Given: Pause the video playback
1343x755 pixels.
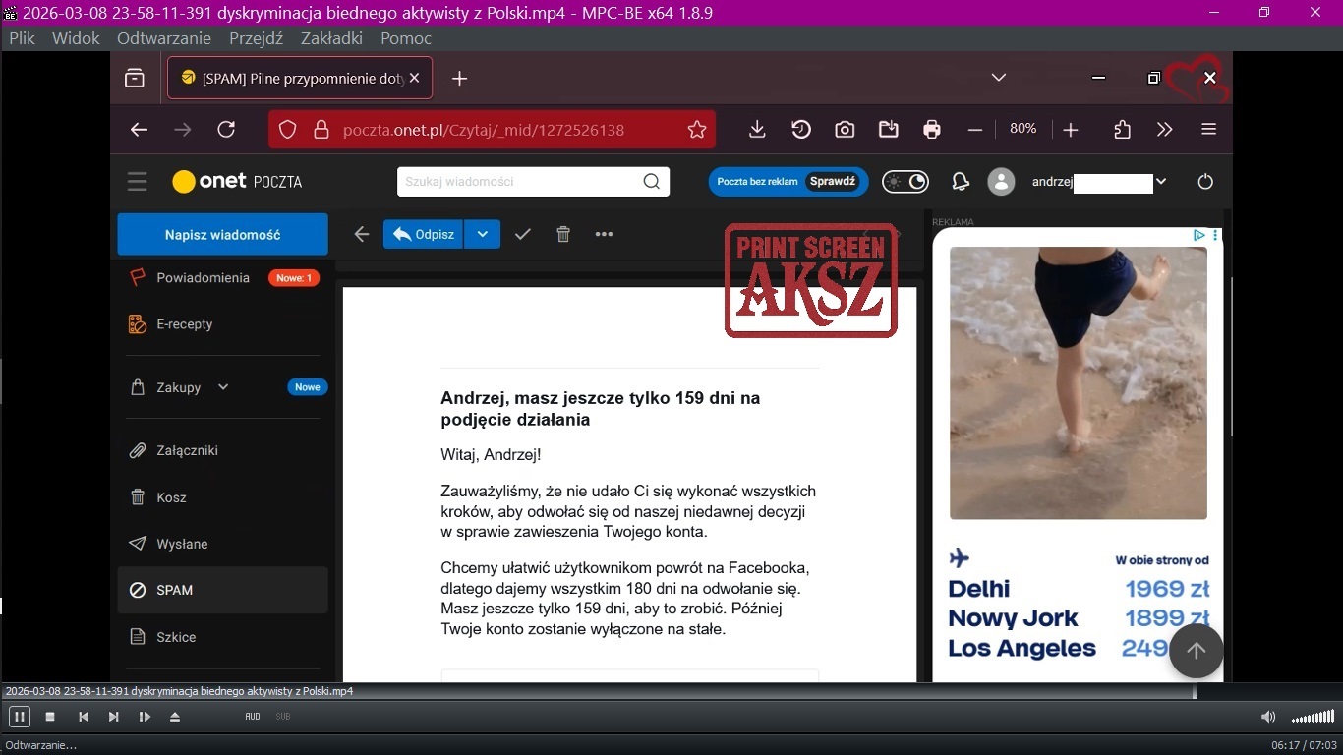Looking at the screenshot, I should [19, 717].
